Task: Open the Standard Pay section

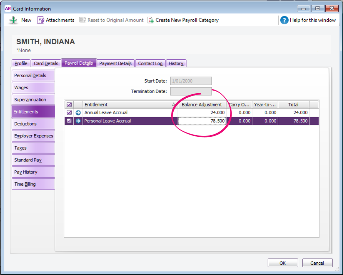Action: click(33, 160)
